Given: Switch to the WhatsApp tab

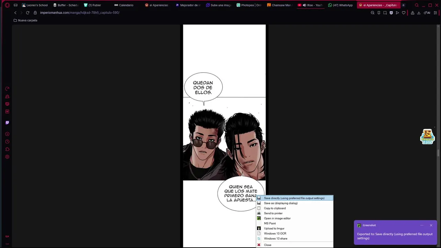Looking at the screenshot, I should pyautogui.click(x=340, y=5).
